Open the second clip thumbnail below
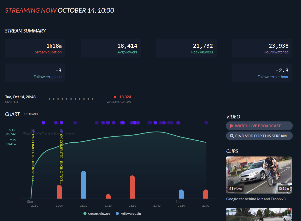 coord(259,214)
